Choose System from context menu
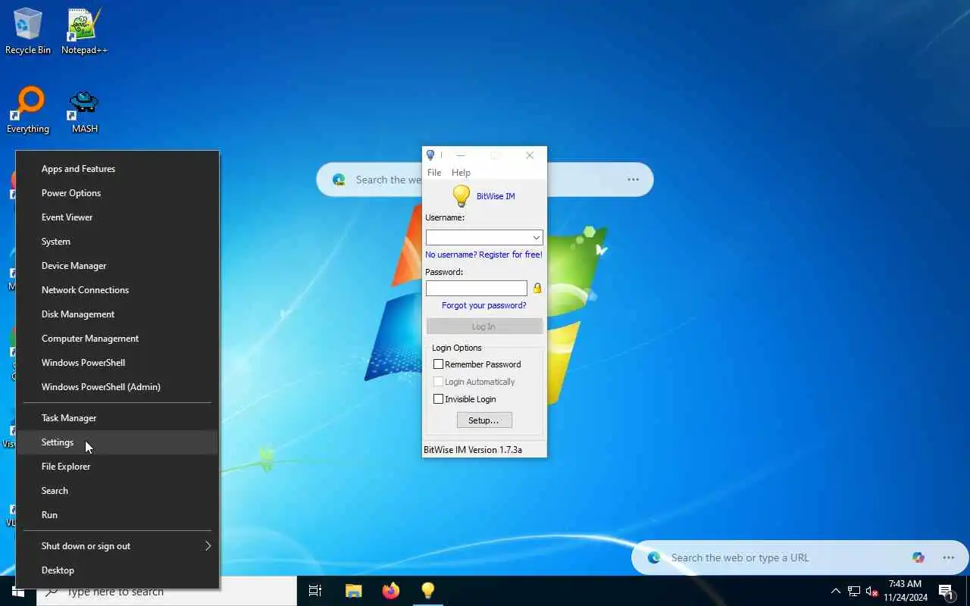Viewport: 970px width, 606px height. (117, 242)
